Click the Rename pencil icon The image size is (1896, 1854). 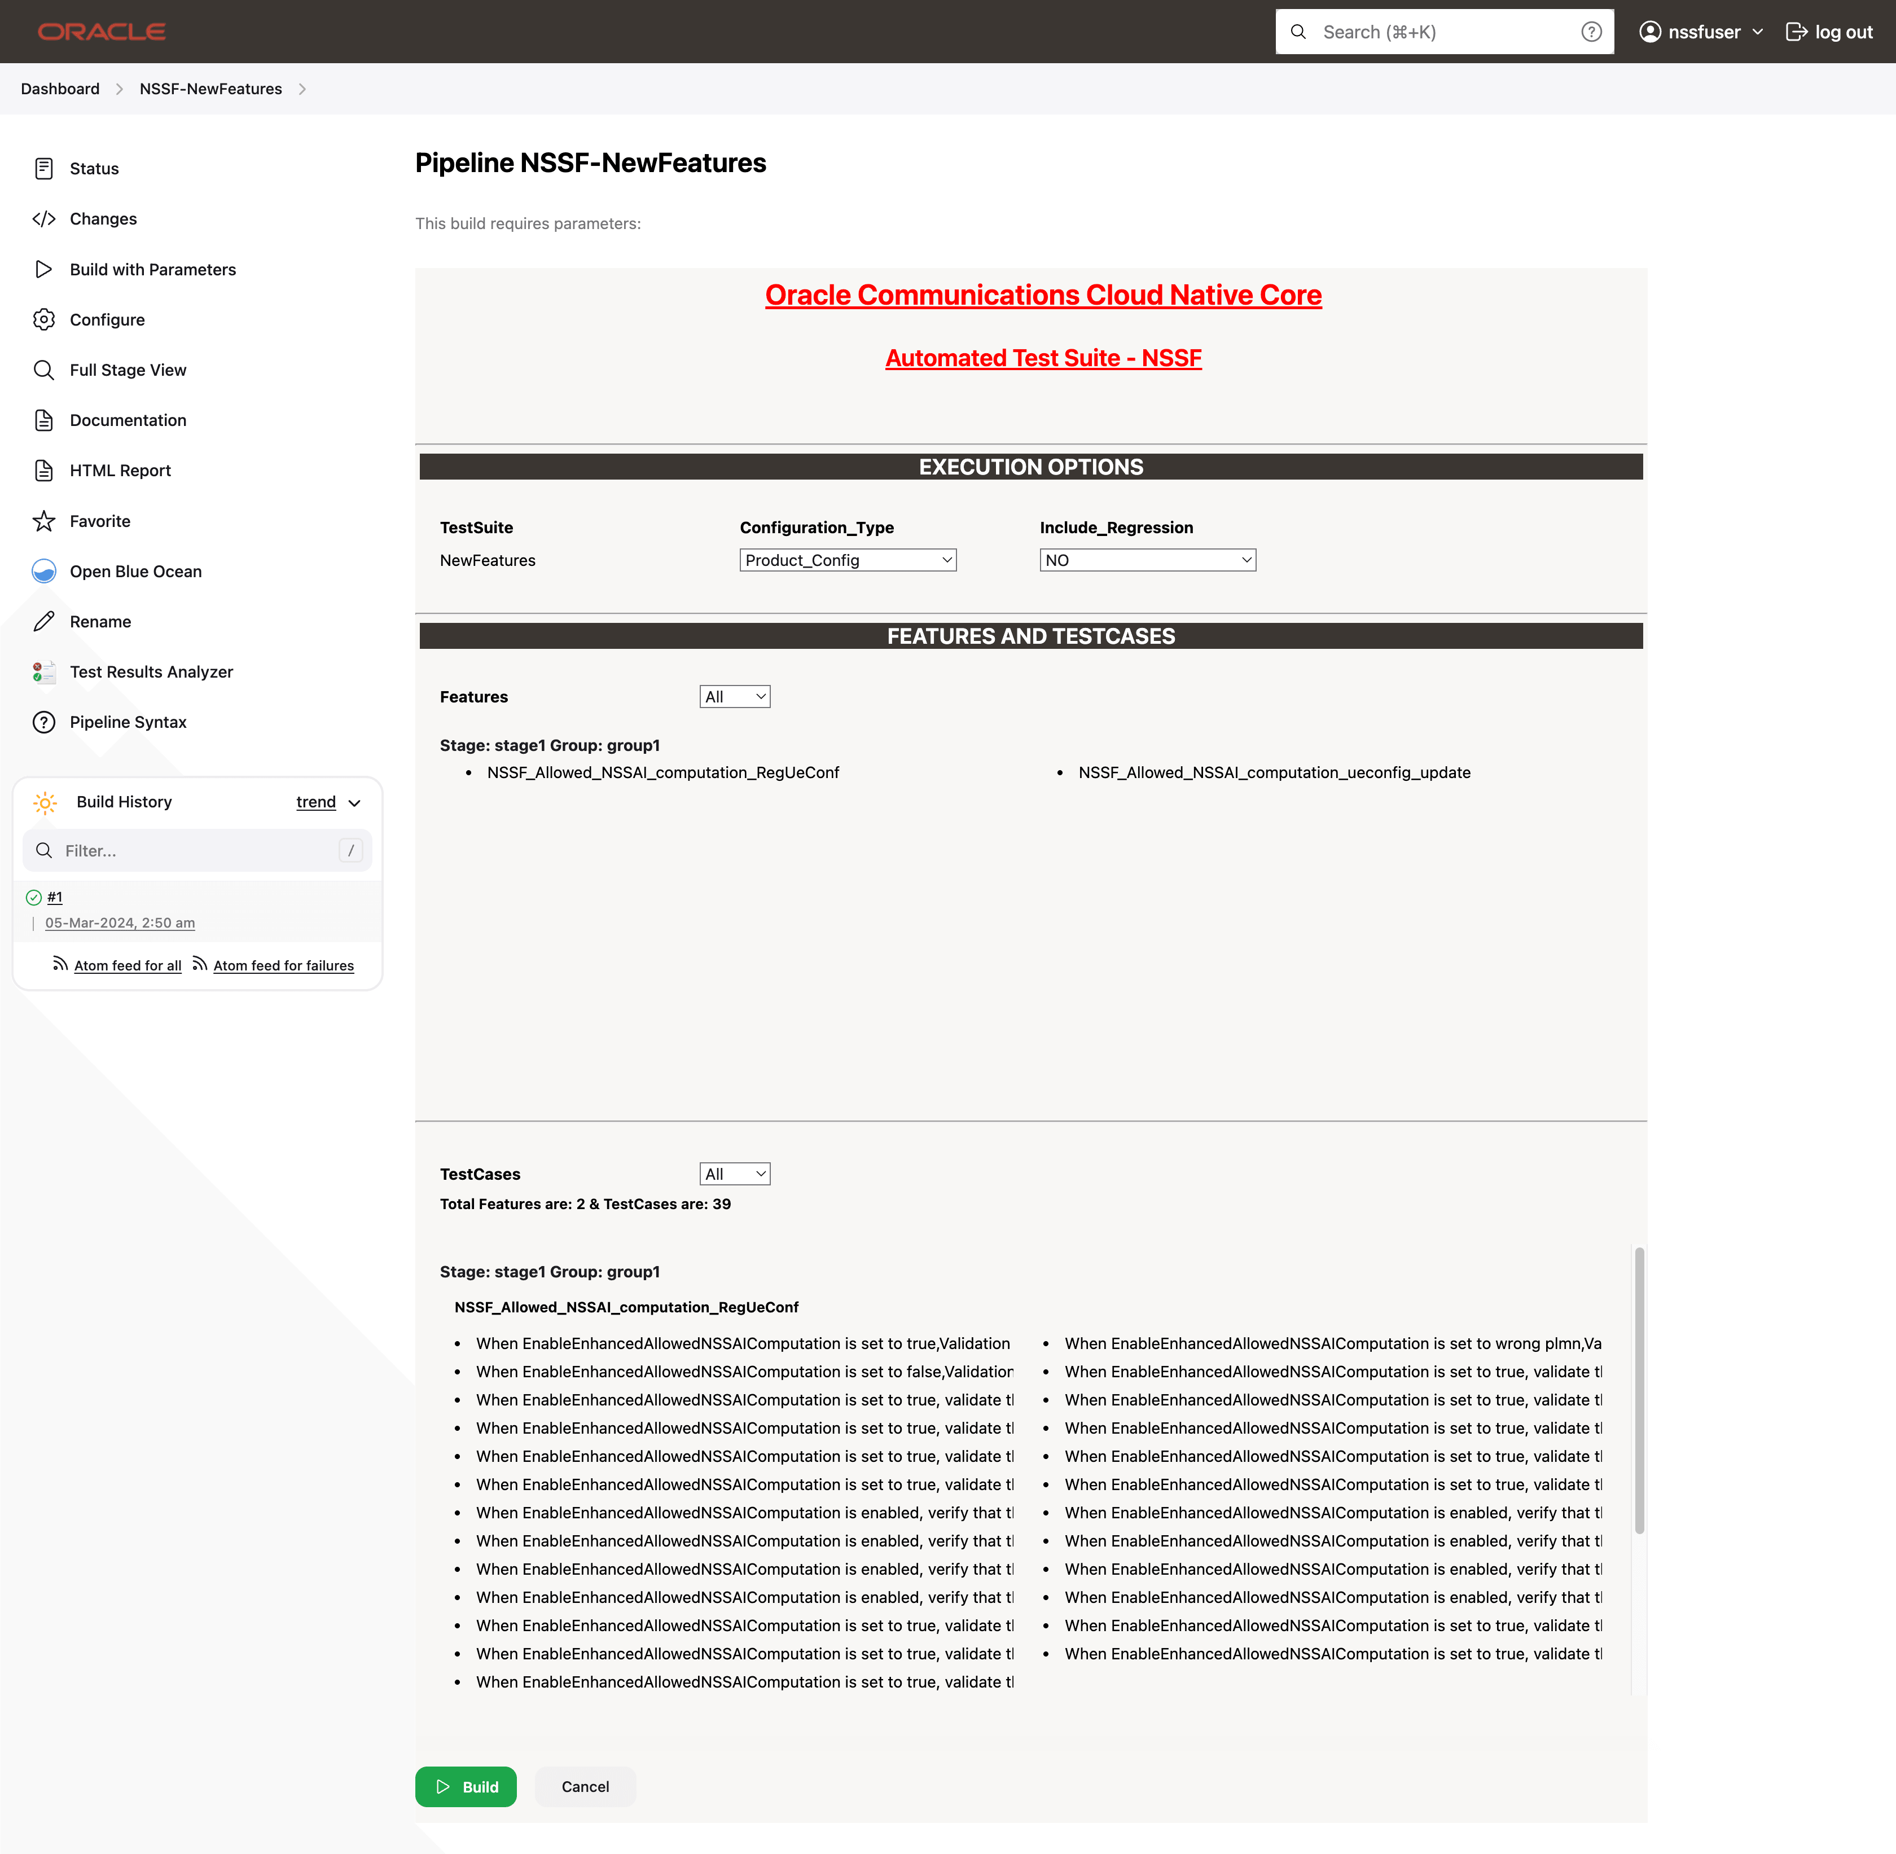click(44, 621)
